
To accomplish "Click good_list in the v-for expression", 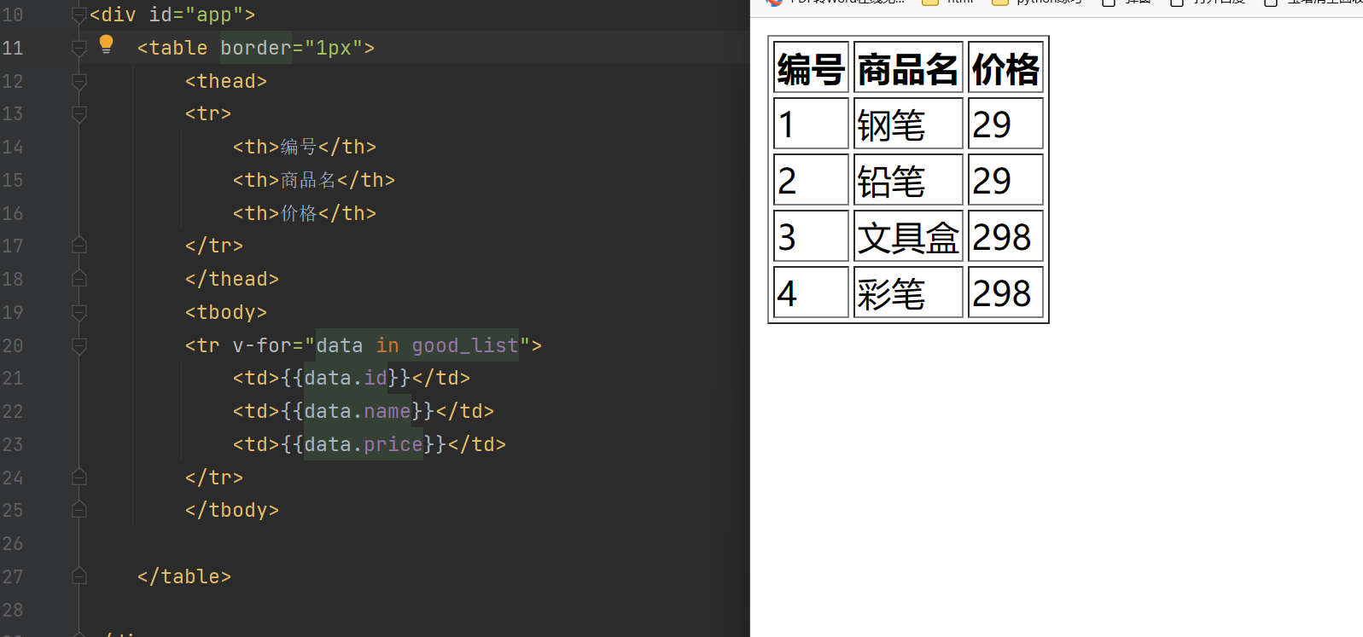I will click(465, 345).
